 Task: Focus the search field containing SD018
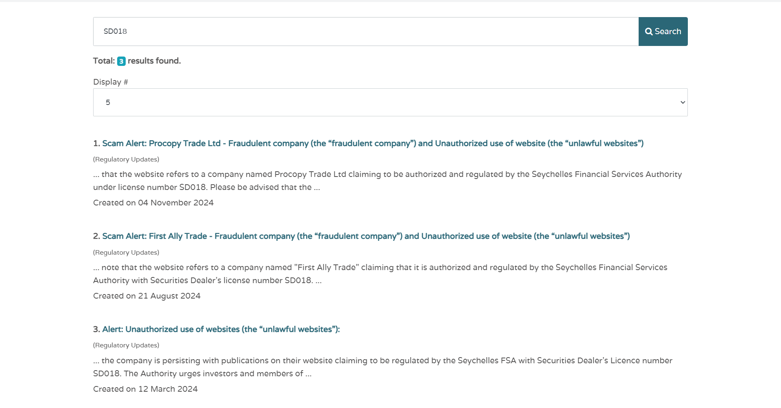pyautogui.click(x=366, y=31)
